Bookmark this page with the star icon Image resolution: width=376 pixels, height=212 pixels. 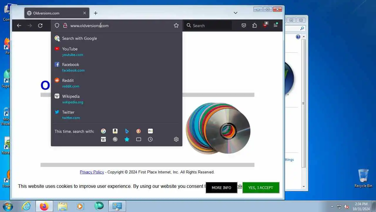176,26
